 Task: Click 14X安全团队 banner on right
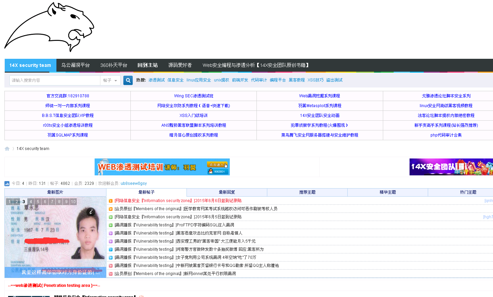coord(451,167)
